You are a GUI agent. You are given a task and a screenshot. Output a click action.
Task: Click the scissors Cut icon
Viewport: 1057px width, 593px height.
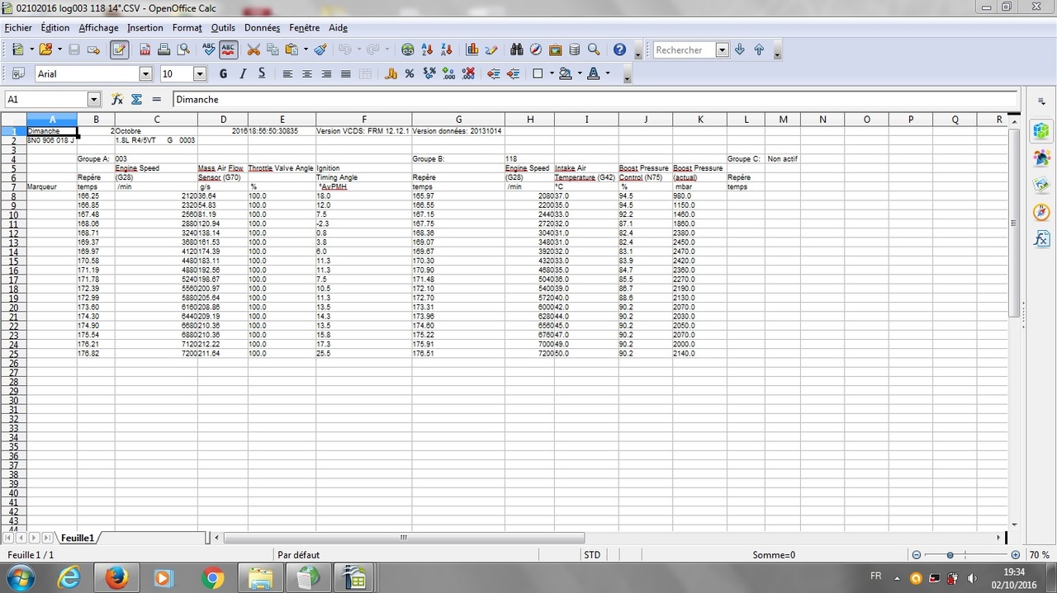(254, 49)
